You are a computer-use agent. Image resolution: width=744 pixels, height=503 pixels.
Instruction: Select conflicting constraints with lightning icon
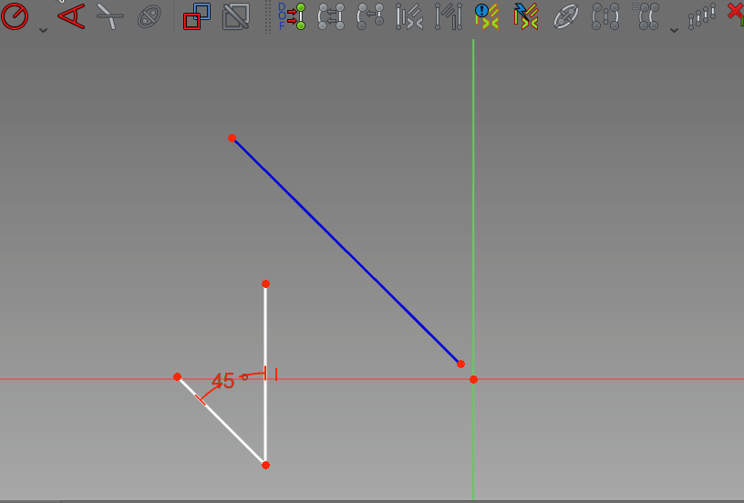[526, 15]
